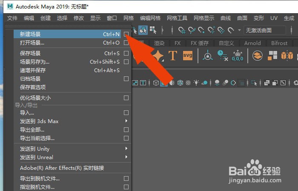The image size is (298, 191).
Task: Toggle viewport shadows icon
Action: 204,83
